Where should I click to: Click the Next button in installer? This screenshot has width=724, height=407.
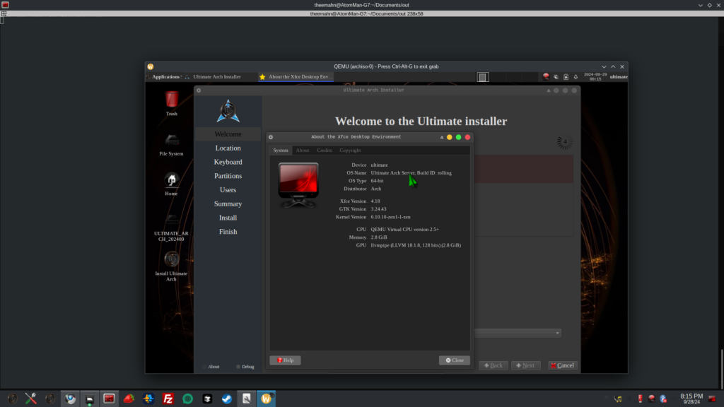click(x=525, y=365)
